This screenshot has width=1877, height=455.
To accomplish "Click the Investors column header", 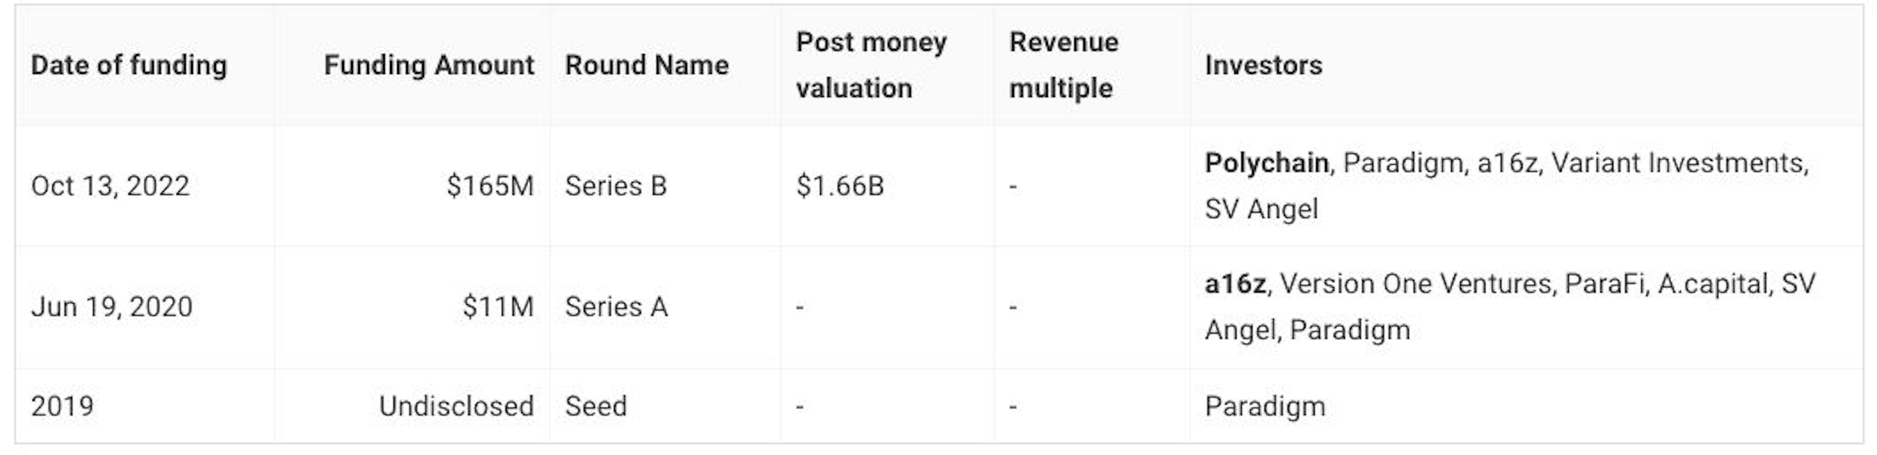I will click(1263, 65).
